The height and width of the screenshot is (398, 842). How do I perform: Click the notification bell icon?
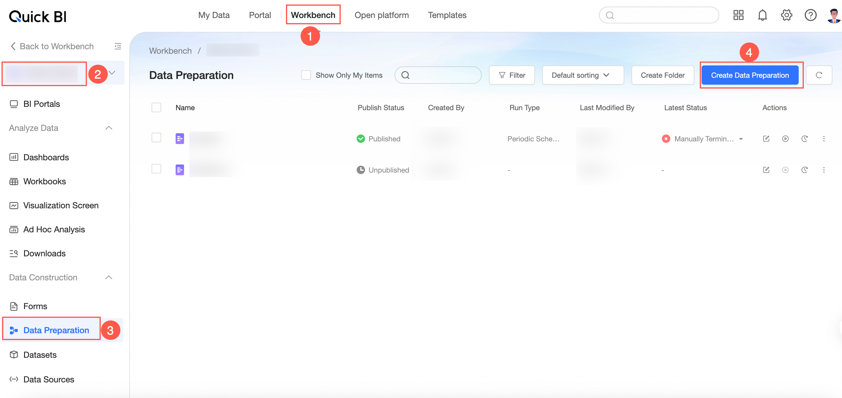pyautogui.click(x=762, y=15)
